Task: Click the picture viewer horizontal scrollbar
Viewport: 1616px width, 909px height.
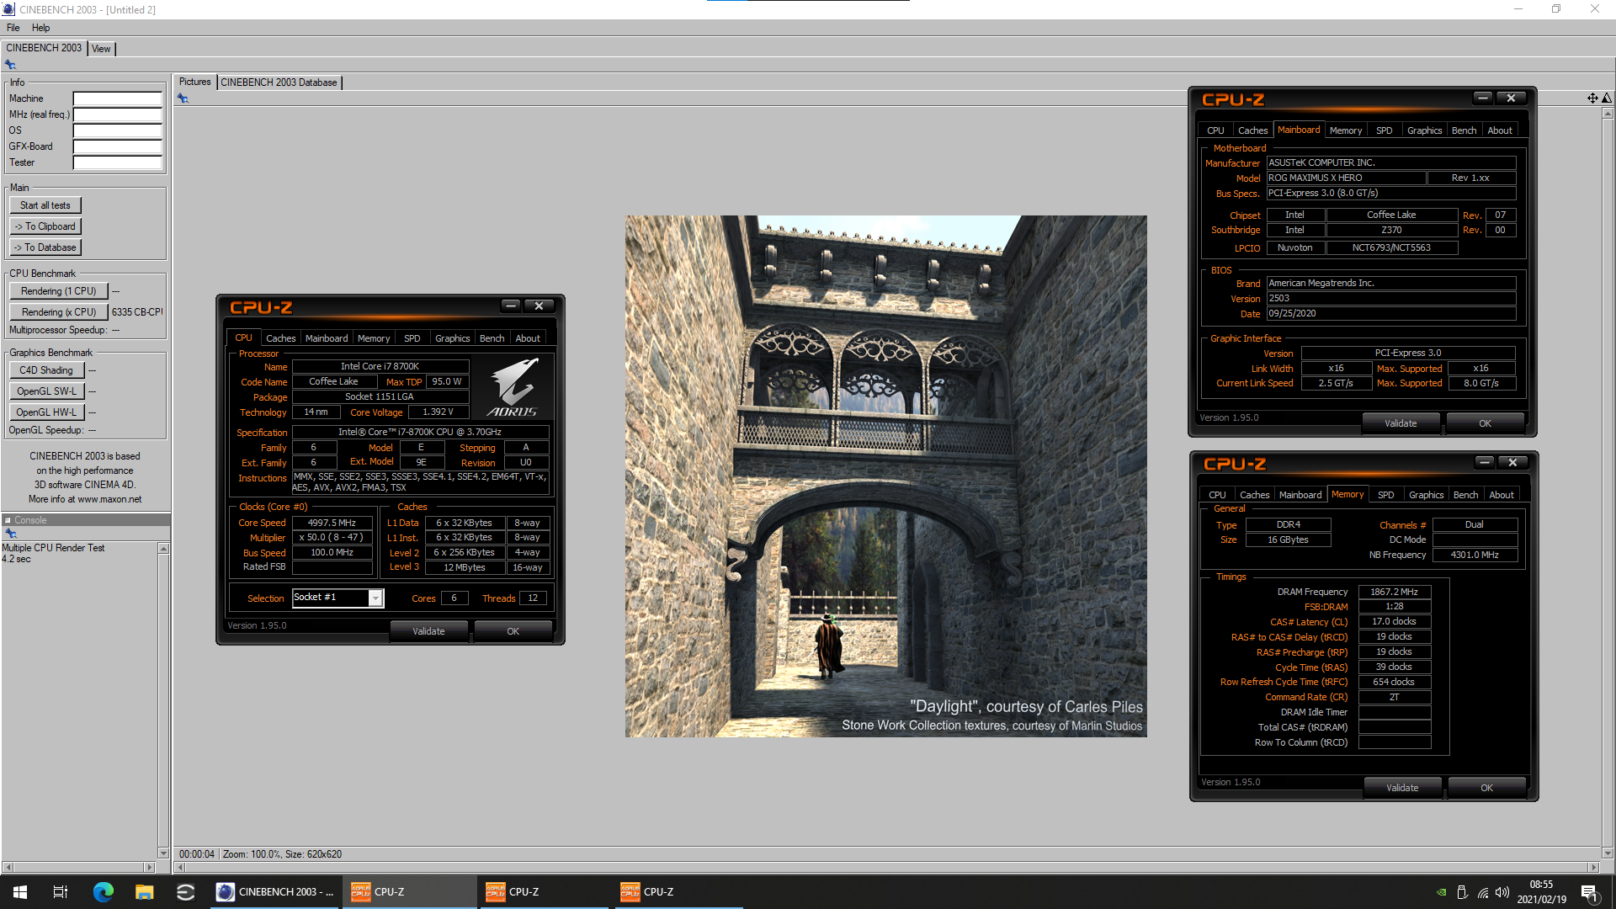Action: pos(886,867)
